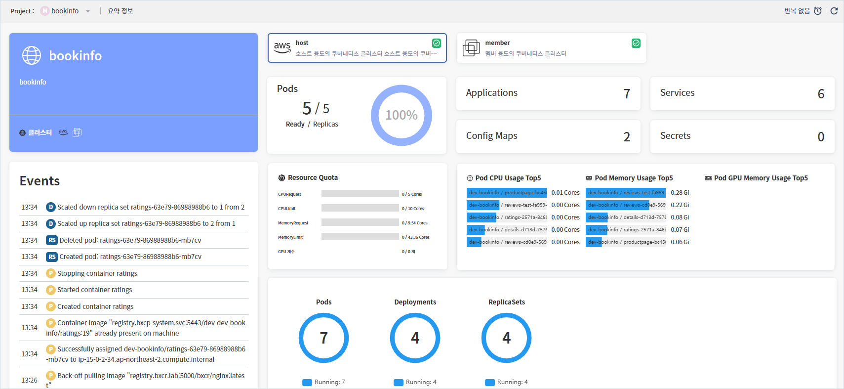Click the P badge on Created container ratings

(x=50, y=306)
